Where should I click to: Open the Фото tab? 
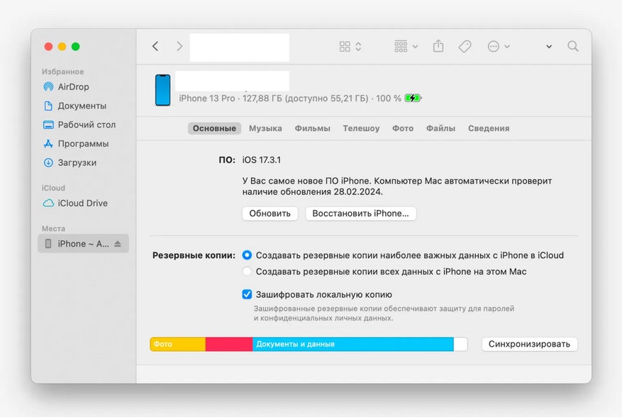403,128
